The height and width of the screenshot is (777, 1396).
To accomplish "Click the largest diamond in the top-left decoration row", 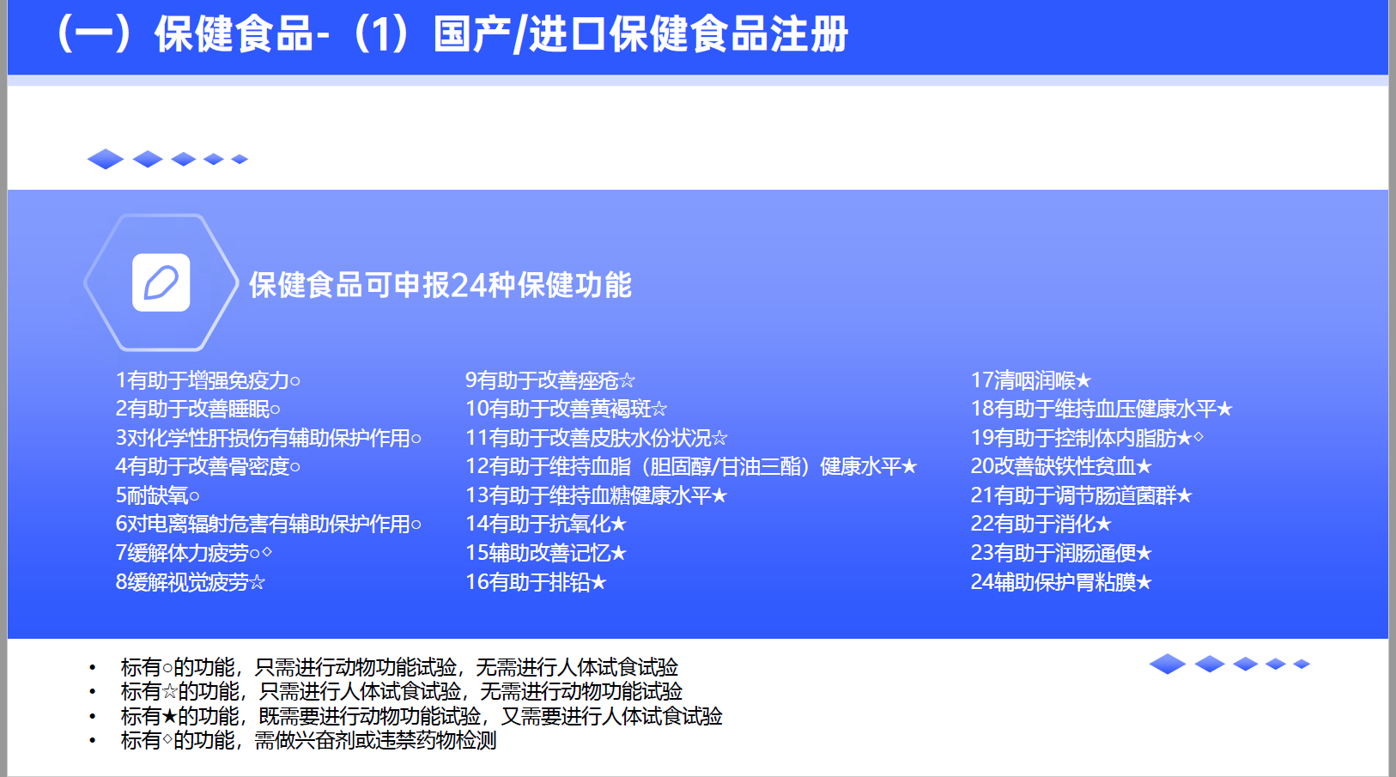I will pos(106,159).
